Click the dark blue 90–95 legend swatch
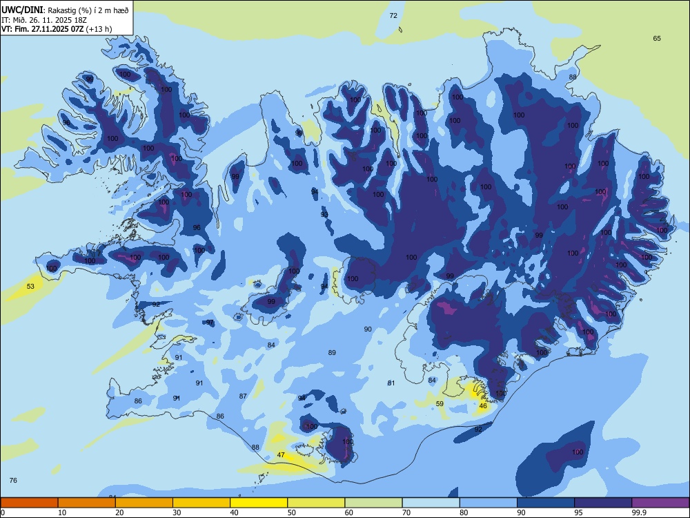 coord(546,503)
